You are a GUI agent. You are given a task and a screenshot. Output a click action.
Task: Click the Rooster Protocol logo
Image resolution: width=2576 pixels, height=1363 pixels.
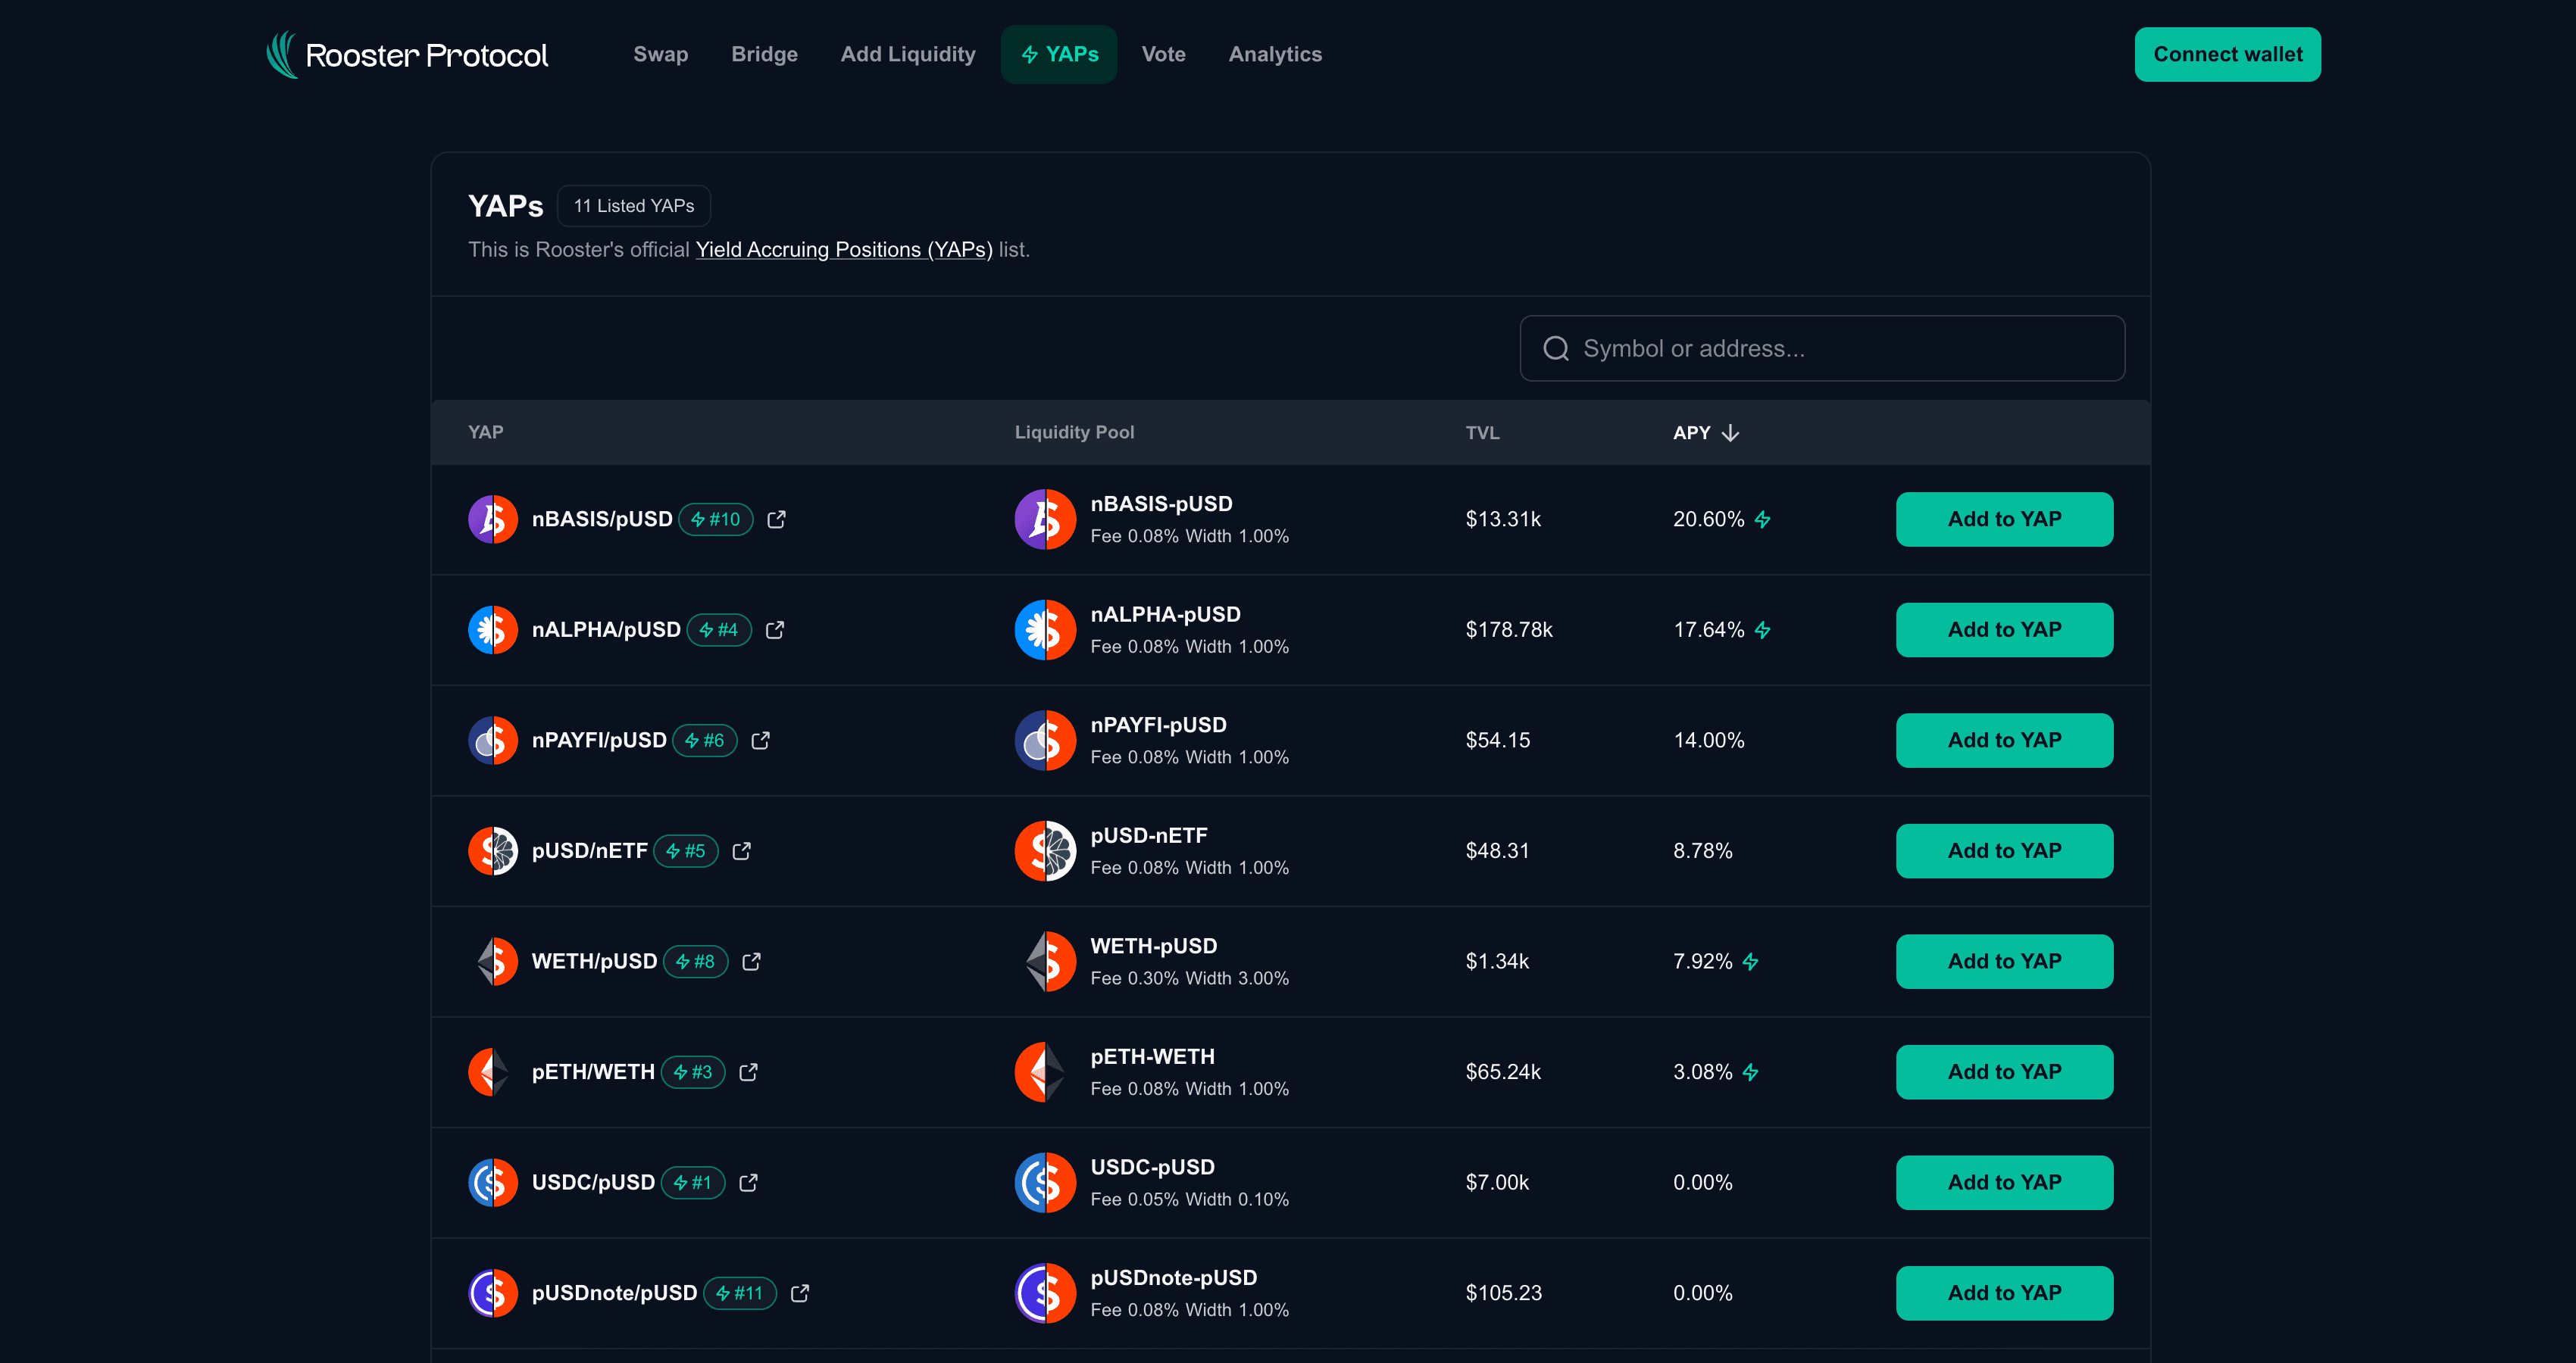tap(407, 55)
